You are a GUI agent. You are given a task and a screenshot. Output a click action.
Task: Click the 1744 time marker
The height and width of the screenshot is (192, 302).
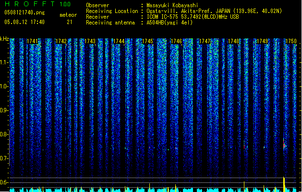point(119,41)
